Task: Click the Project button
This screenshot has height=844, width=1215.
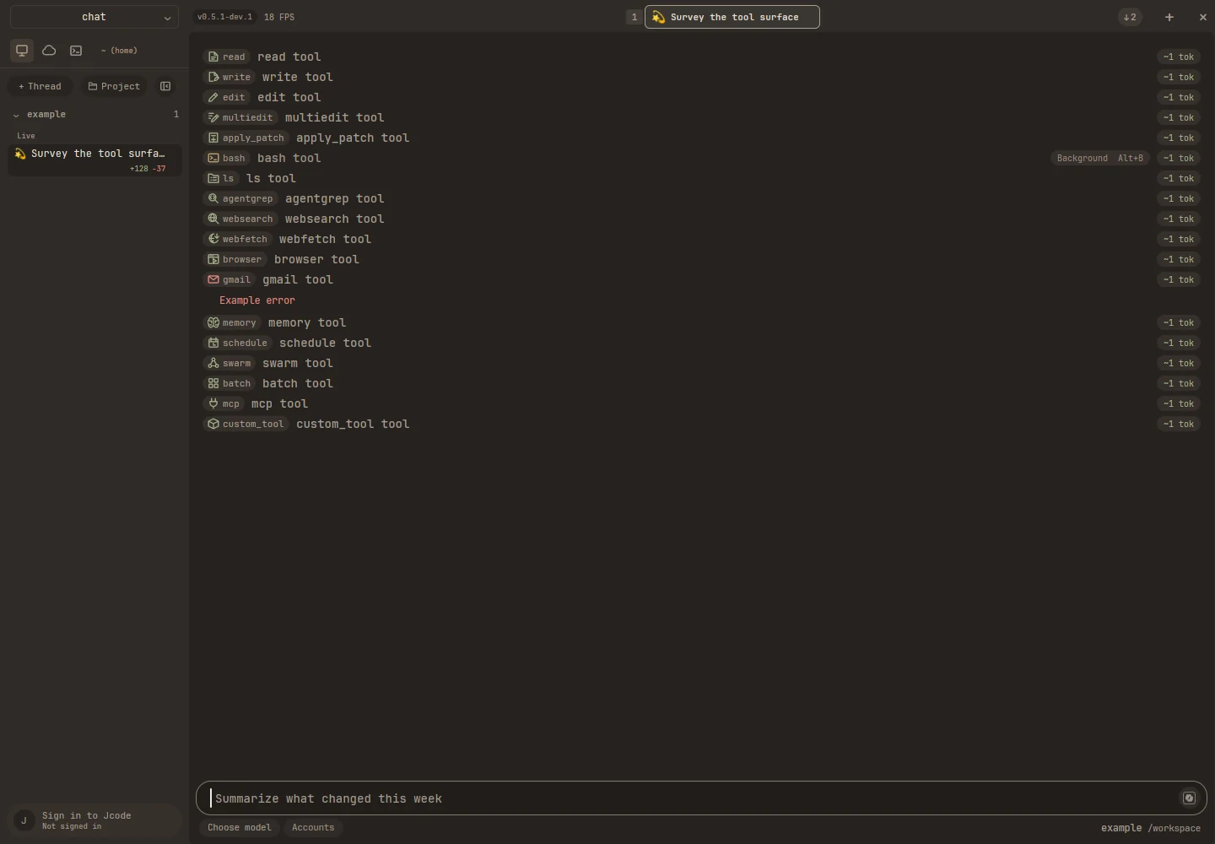Action: coord(114,86)
